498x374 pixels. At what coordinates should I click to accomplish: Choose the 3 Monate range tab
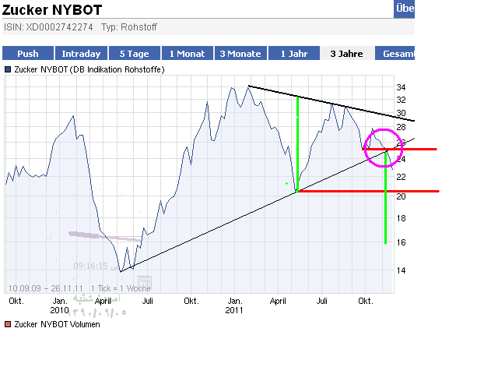(x=240, y=53)
